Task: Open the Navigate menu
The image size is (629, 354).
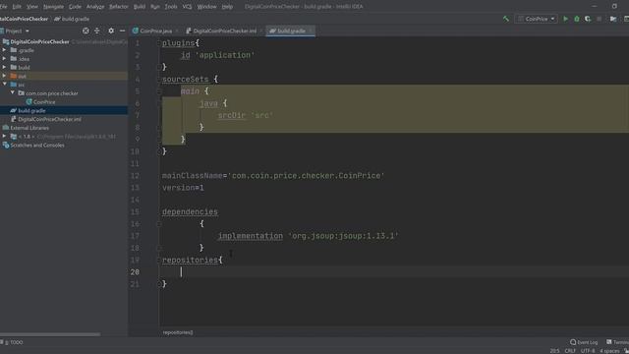Action: (53, 7)
